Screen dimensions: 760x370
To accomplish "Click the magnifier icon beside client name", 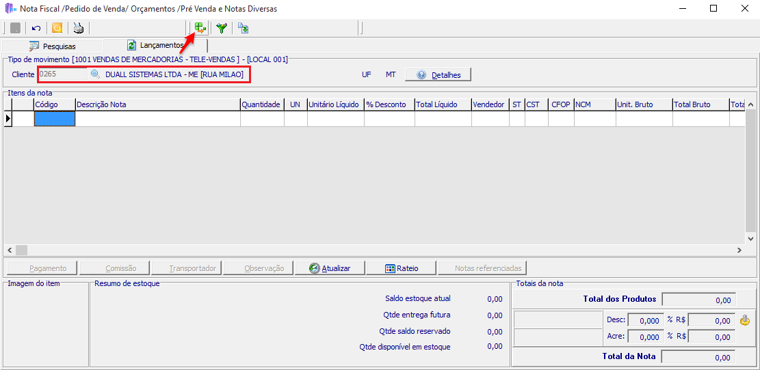I will click(x=96, y=74).
